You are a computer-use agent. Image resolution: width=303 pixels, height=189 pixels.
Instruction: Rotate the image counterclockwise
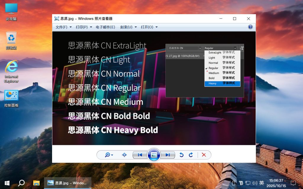(181, 155)
